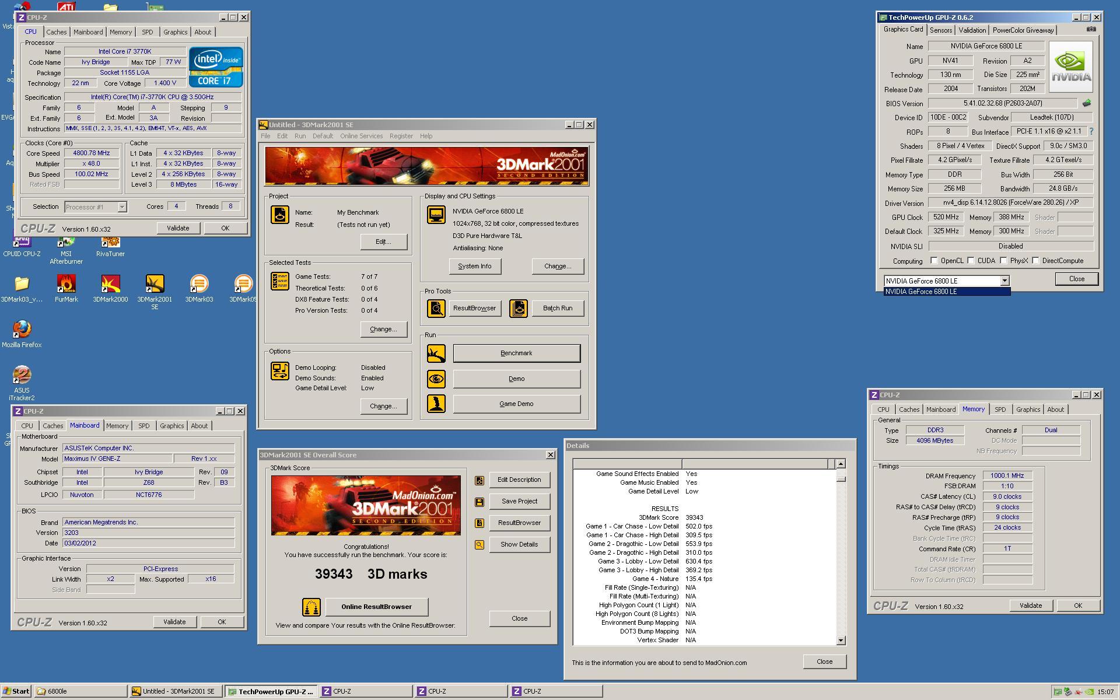Enable the PhysX checkbox in GPU-Z

(1003, 261)
